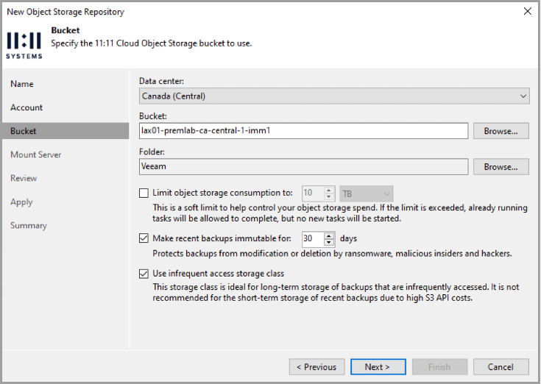
Task: Click into the Bucket name field
Action: point(303,131)
